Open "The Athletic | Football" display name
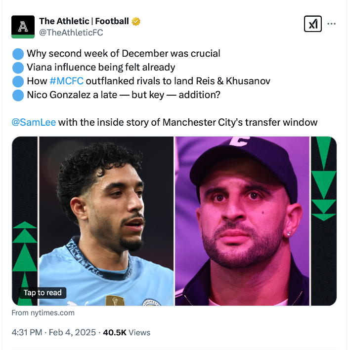Image resolution: width=348 pixels, height=350 pixels. (x=84, y=21)
